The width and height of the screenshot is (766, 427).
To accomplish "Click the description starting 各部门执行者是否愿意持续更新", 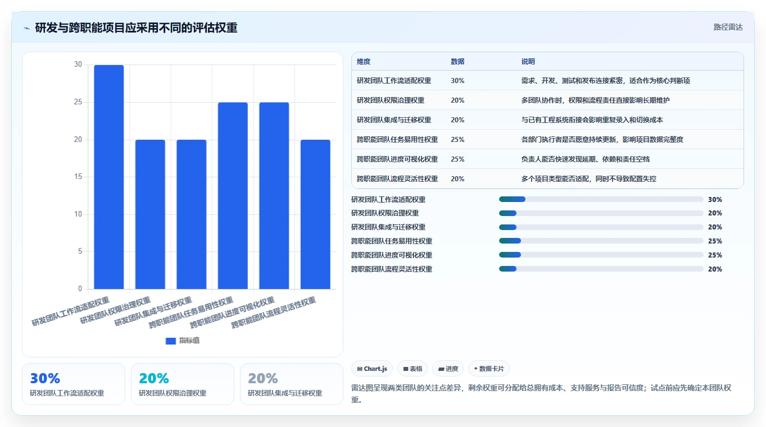I will click(x=602, y=140).
